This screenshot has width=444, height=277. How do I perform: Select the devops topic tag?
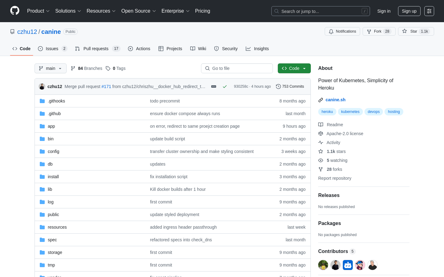[x=374, y=112]
